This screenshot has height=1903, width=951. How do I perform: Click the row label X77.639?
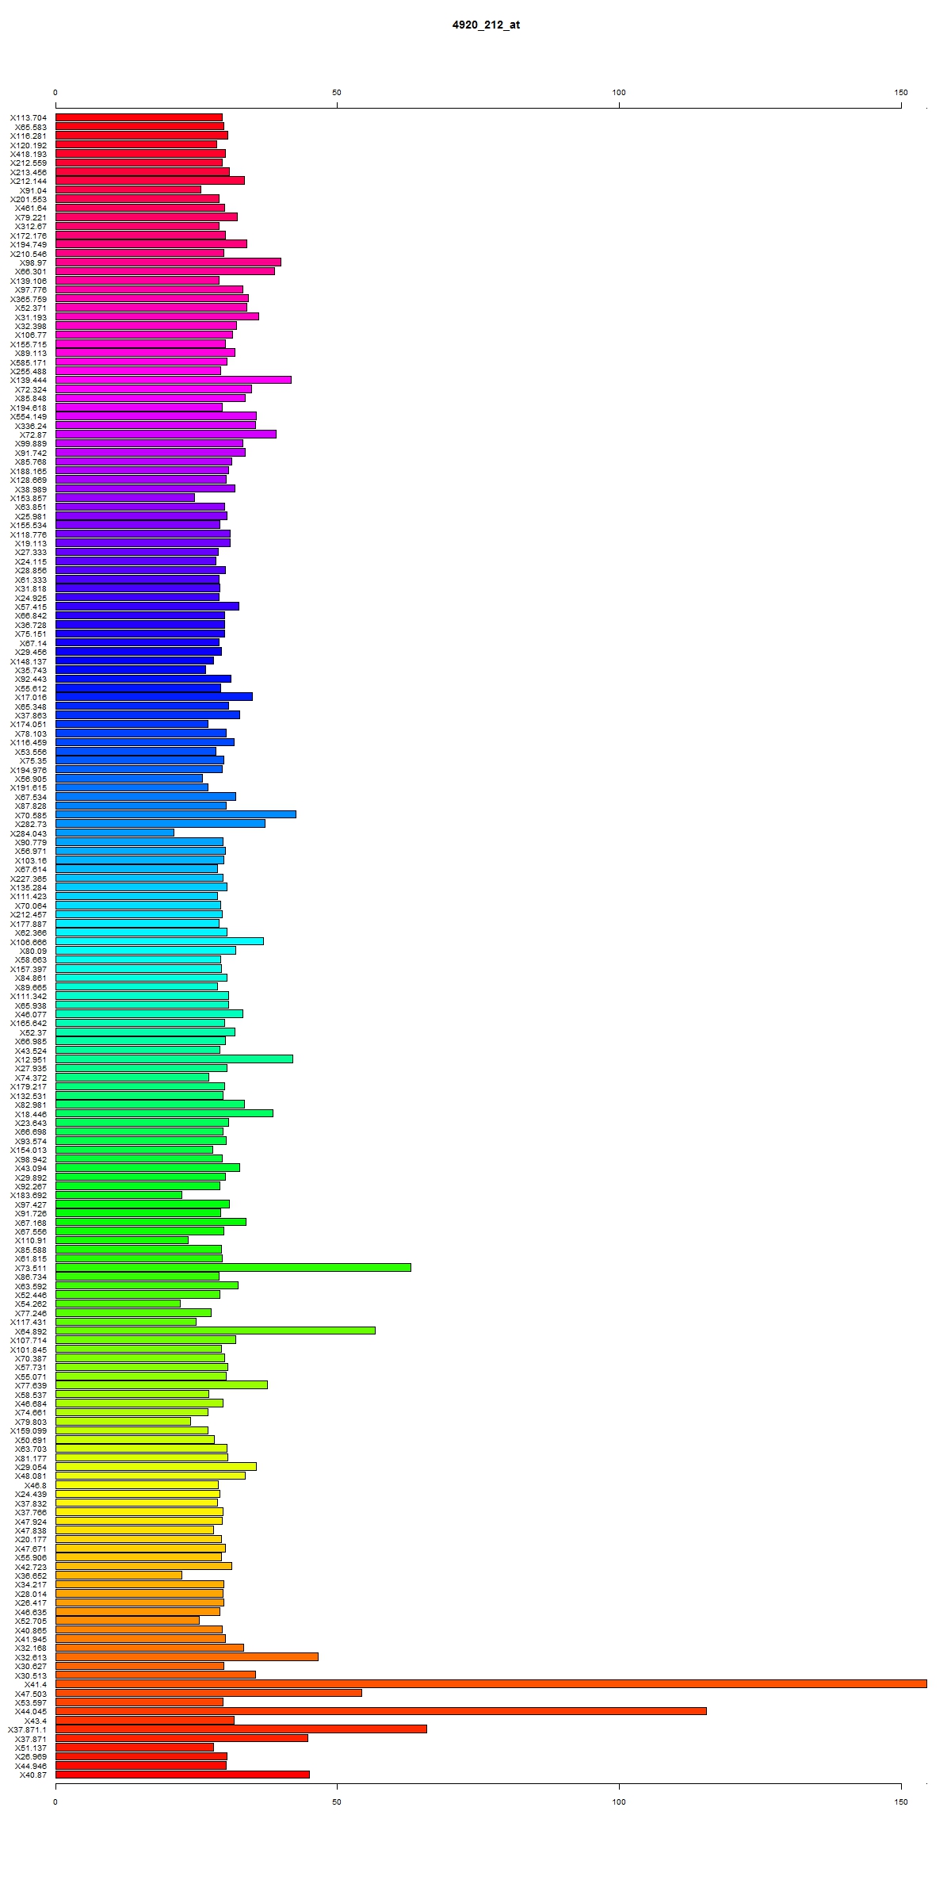[x=31, y=1385]
